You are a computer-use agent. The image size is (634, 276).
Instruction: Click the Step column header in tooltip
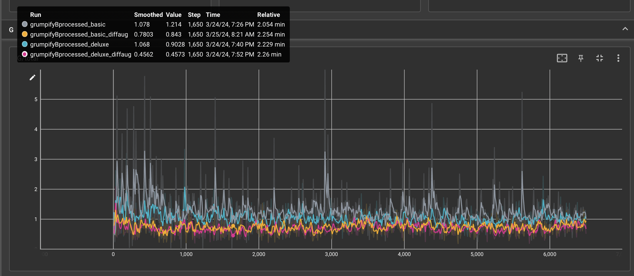pyautogui.click(x=194, y=15)
